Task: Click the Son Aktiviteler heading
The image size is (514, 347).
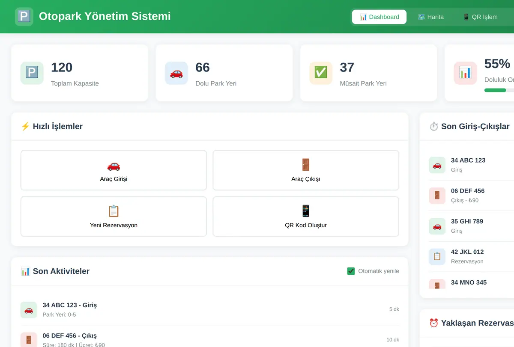Action: (x=55, y=271)
